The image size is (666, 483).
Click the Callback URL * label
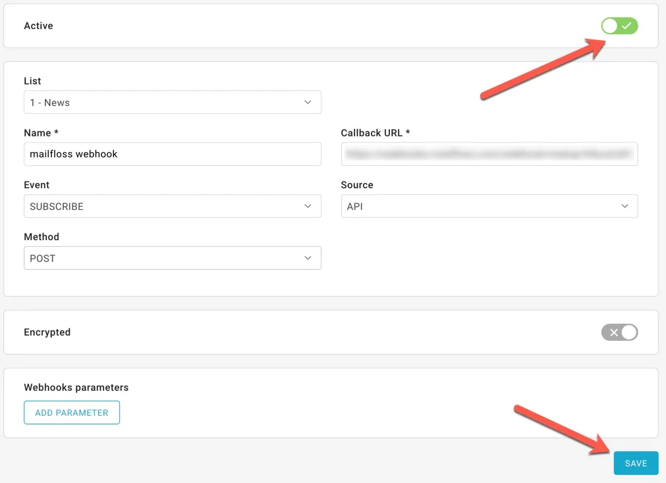click(375, 133)
